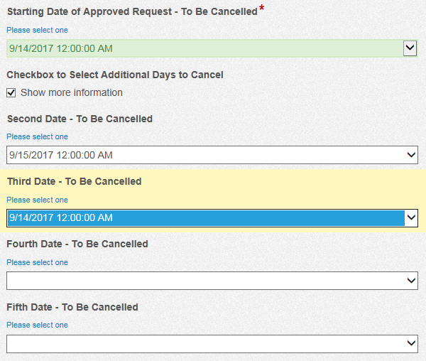Click the Second Date dropdown chevron
Screen dimensions: 426x361
click(411, 155)
